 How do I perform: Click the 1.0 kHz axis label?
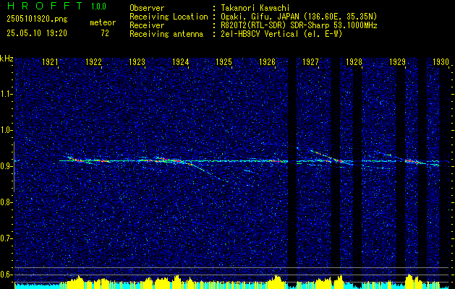click(x=7, y=130)
